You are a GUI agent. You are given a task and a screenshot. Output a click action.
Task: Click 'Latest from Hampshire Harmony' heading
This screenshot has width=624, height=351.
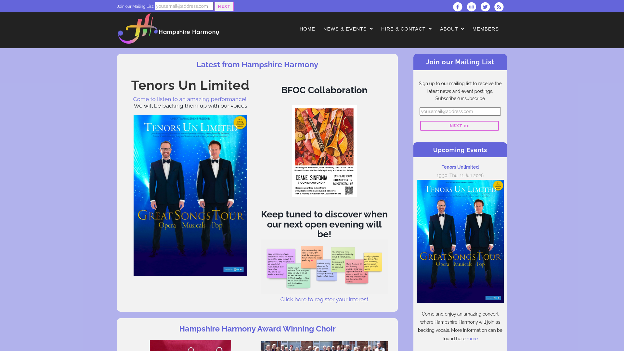(x=257, y=65)
